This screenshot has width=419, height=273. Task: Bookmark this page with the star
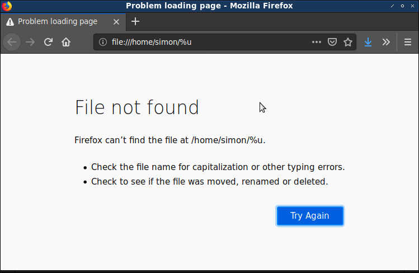pyautogui.click(x=348, y=42)
